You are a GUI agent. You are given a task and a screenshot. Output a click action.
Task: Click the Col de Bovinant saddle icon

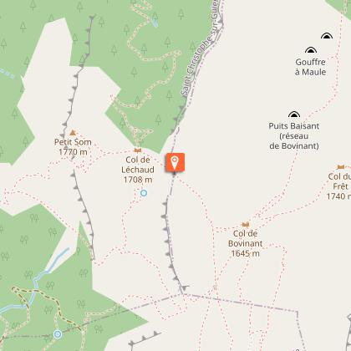[245, 224]
